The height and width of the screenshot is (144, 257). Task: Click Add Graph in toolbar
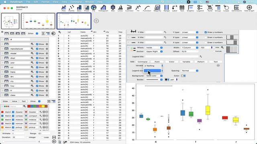(x=249, y=8)
